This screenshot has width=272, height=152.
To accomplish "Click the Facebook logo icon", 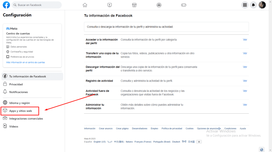I will 6,5.
